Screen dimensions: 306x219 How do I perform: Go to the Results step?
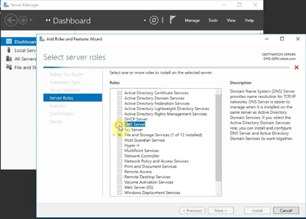(x=56, y=122)
